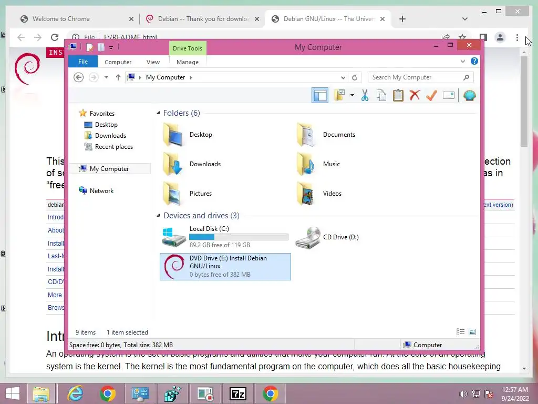Viewport: 538px width, 404px height.
Task: Open the Action Center flag icon
Action: click(x=488, y=394)
